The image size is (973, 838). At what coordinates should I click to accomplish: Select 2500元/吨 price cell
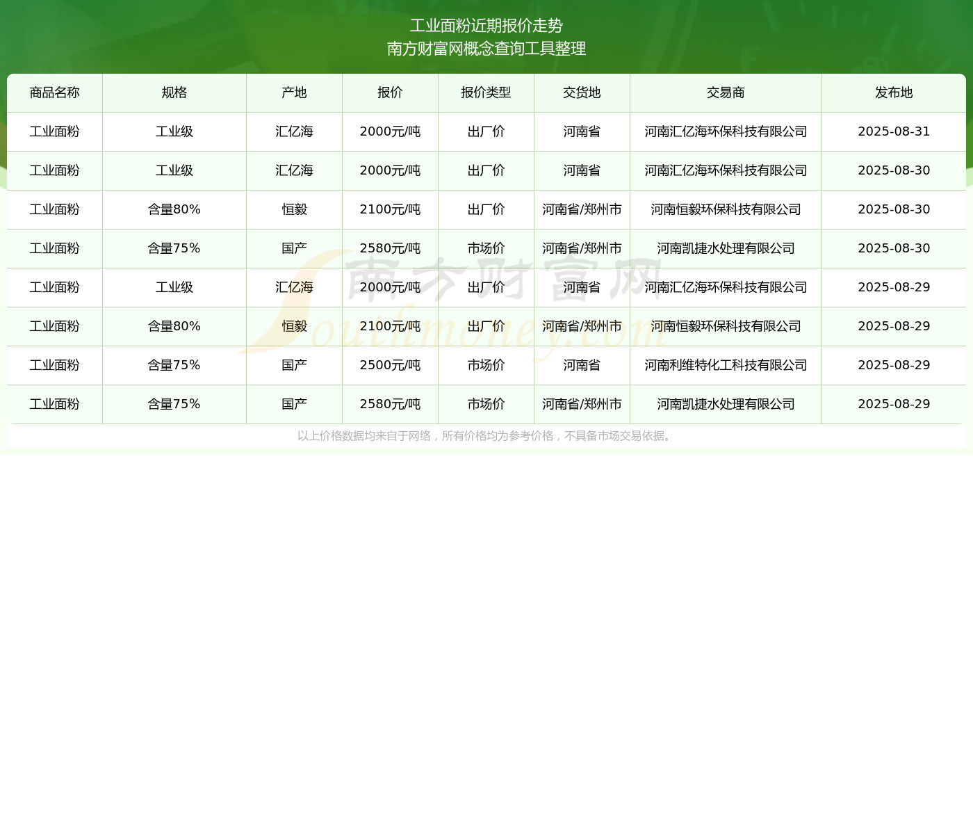click(391, 365)
